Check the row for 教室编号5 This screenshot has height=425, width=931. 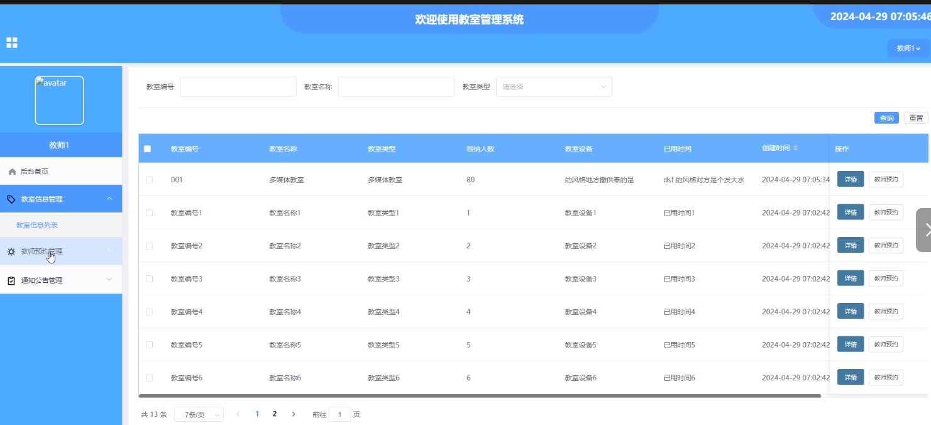click(149, 345)
